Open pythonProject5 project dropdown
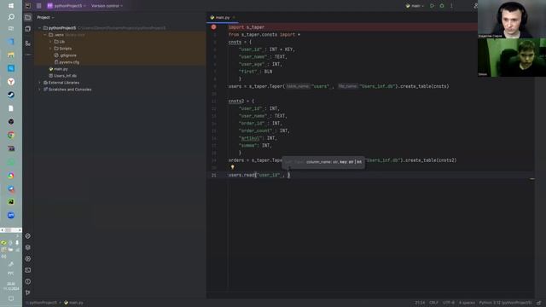 [x=67, y=6]
